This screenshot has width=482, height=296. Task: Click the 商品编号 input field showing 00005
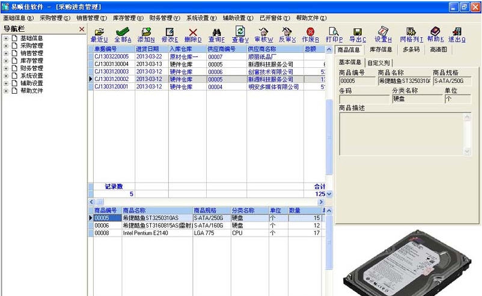[358, 81]
